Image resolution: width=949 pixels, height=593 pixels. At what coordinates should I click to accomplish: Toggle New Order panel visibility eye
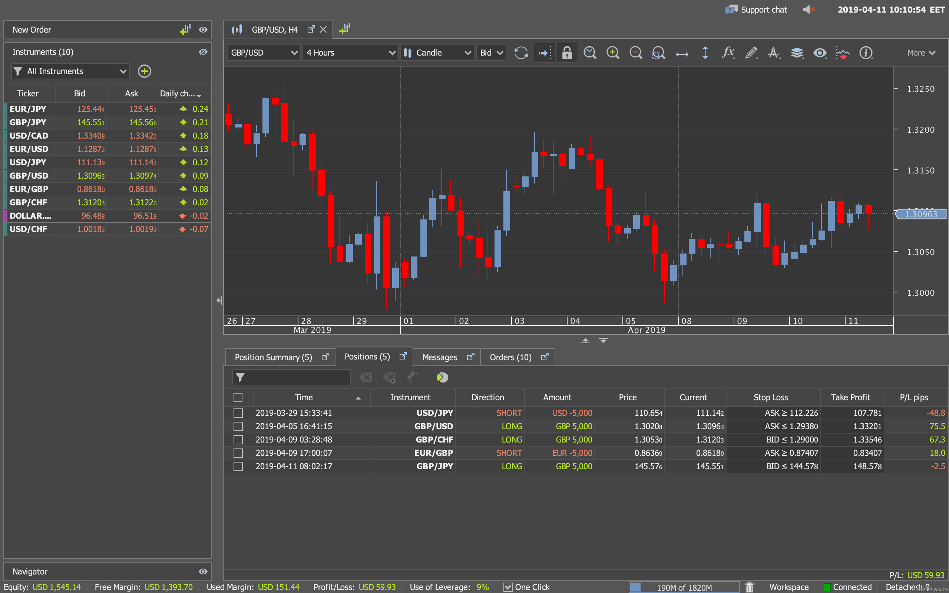click(x=203, y=29)
